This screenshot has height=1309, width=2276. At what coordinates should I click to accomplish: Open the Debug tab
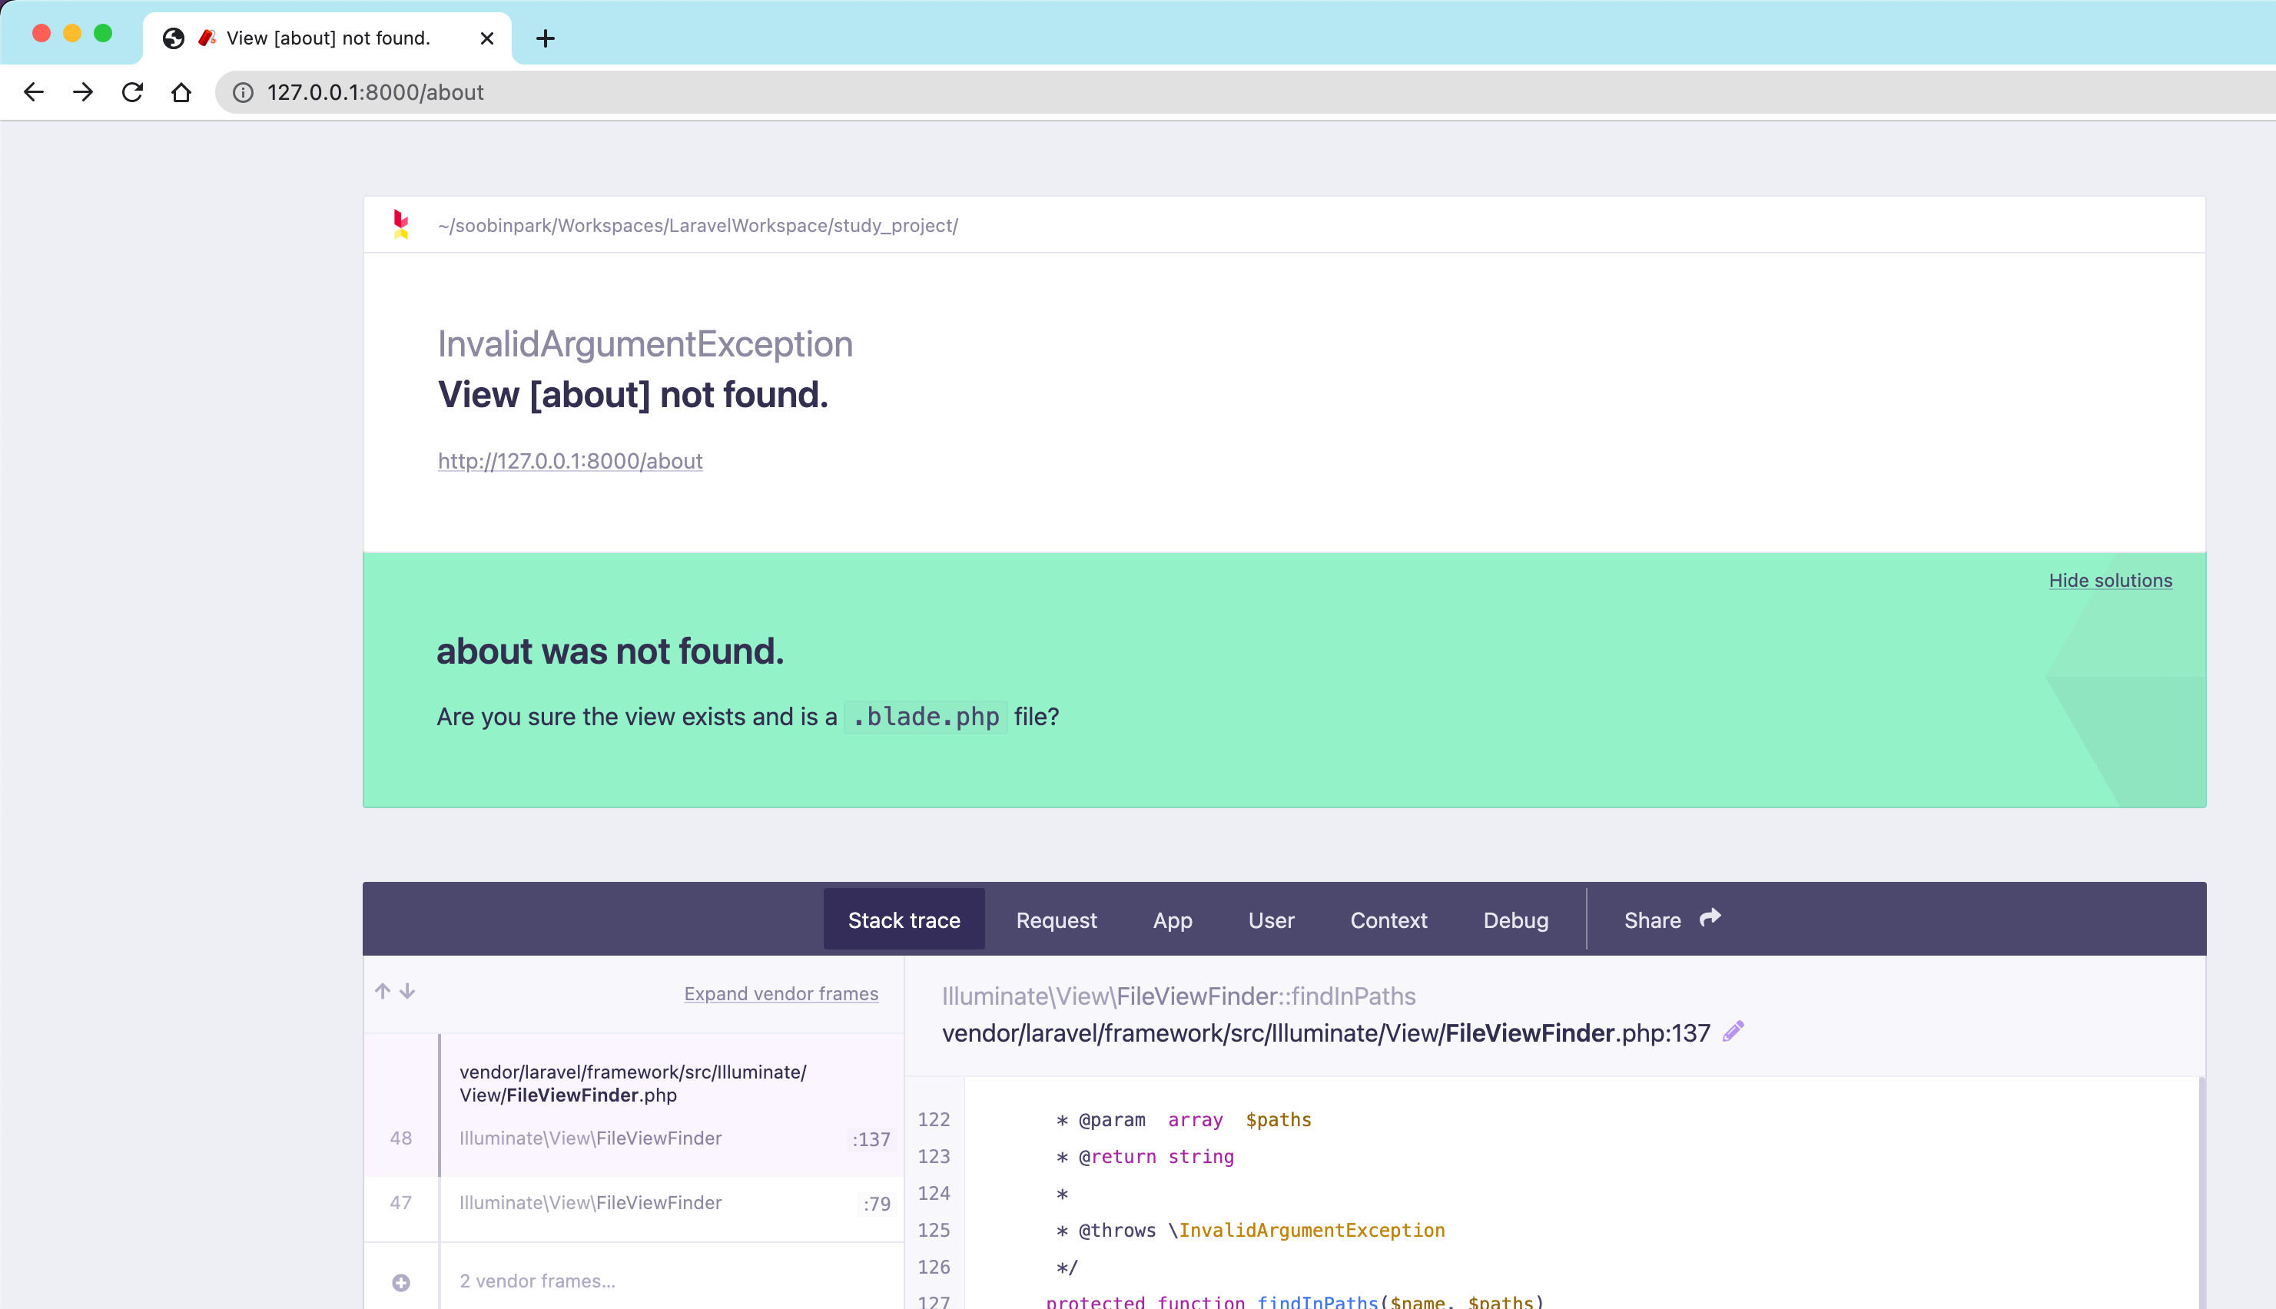pyautogui.click(x=1515, y=920)
